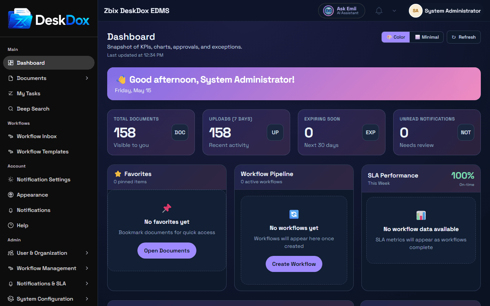Image resolution: width=490 pixels, height=306 pixels.
Task: Expand System Configuration chevron
Action: point(87,299)
